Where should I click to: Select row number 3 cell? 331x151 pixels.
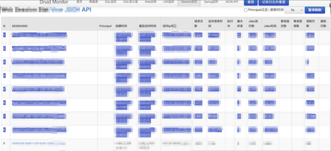tap(6, 64)
